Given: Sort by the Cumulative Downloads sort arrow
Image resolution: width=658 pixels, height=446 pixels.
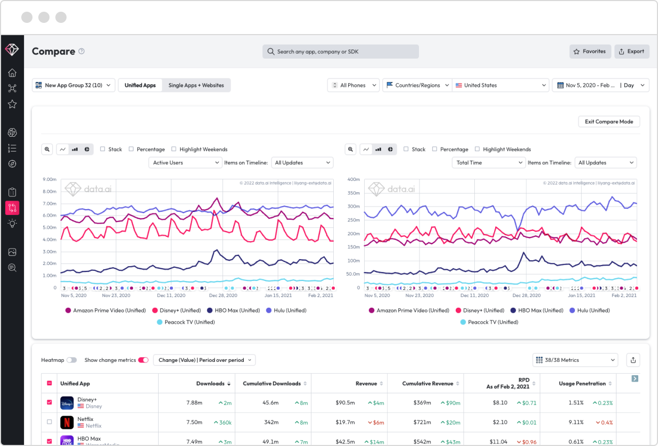Looking at the screenshot, I should 306,384.
